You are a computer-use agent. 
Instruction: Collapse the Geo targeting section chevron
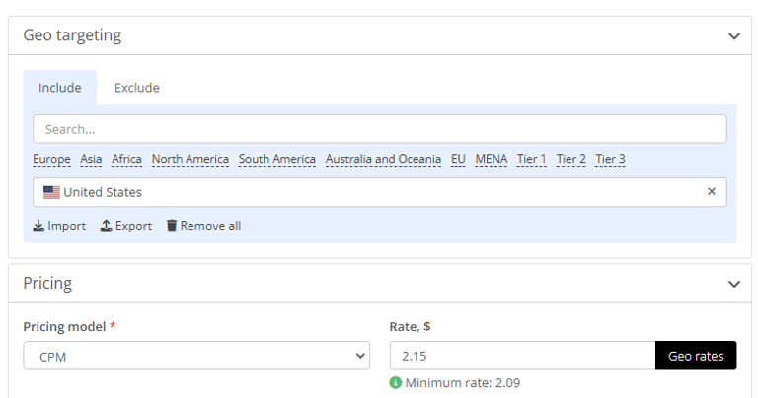pyautogui.click(x=734, y=36)
